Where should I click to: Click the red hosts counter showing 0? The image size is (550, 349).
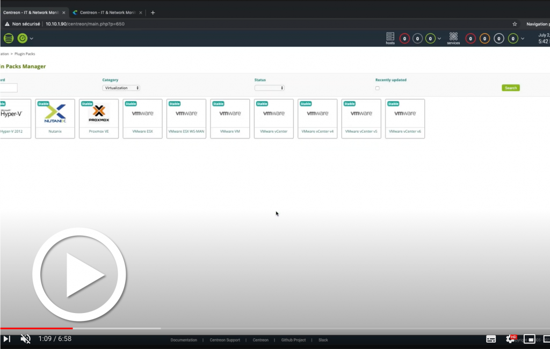(x=404, y=39)
